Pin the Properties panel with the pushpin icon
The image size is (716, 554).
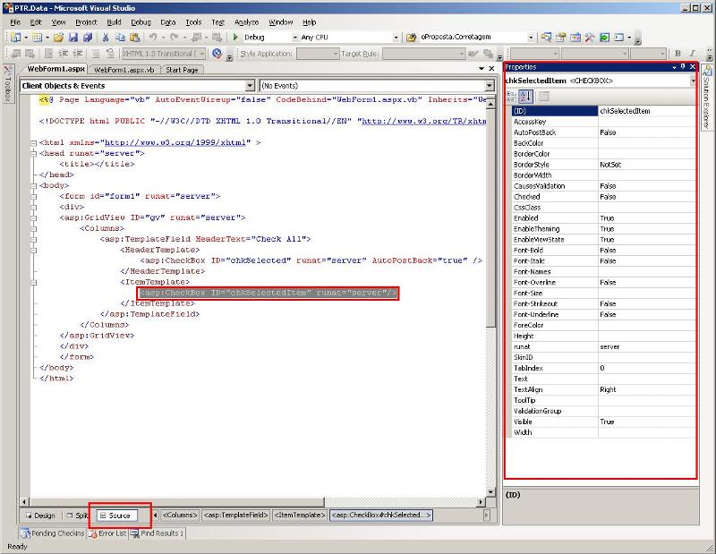pos(683,67)
